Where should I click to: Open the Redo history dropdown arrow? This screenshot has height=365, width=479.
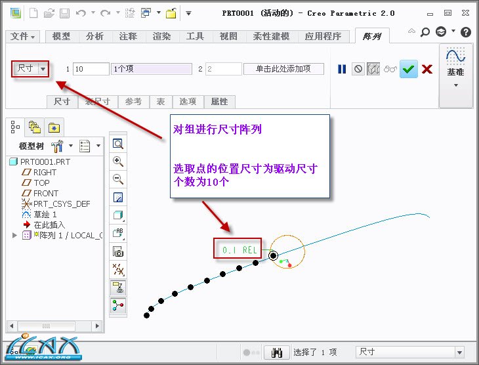(x=117, y=13)
